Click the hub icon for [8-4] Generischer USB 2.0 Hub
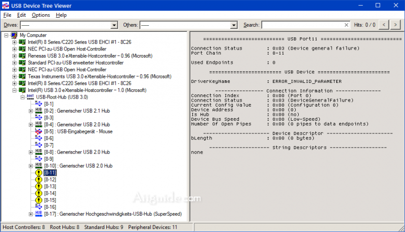 coord(38,124)
